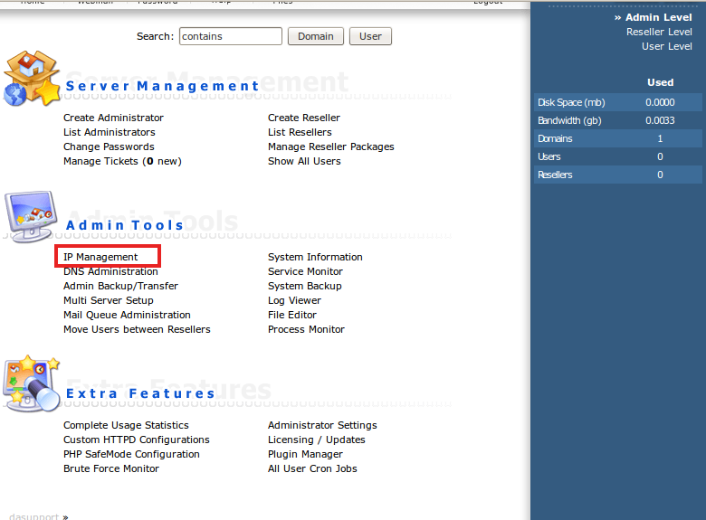
Task: Switch to Reseller Level
Action: tap(659, 32)
